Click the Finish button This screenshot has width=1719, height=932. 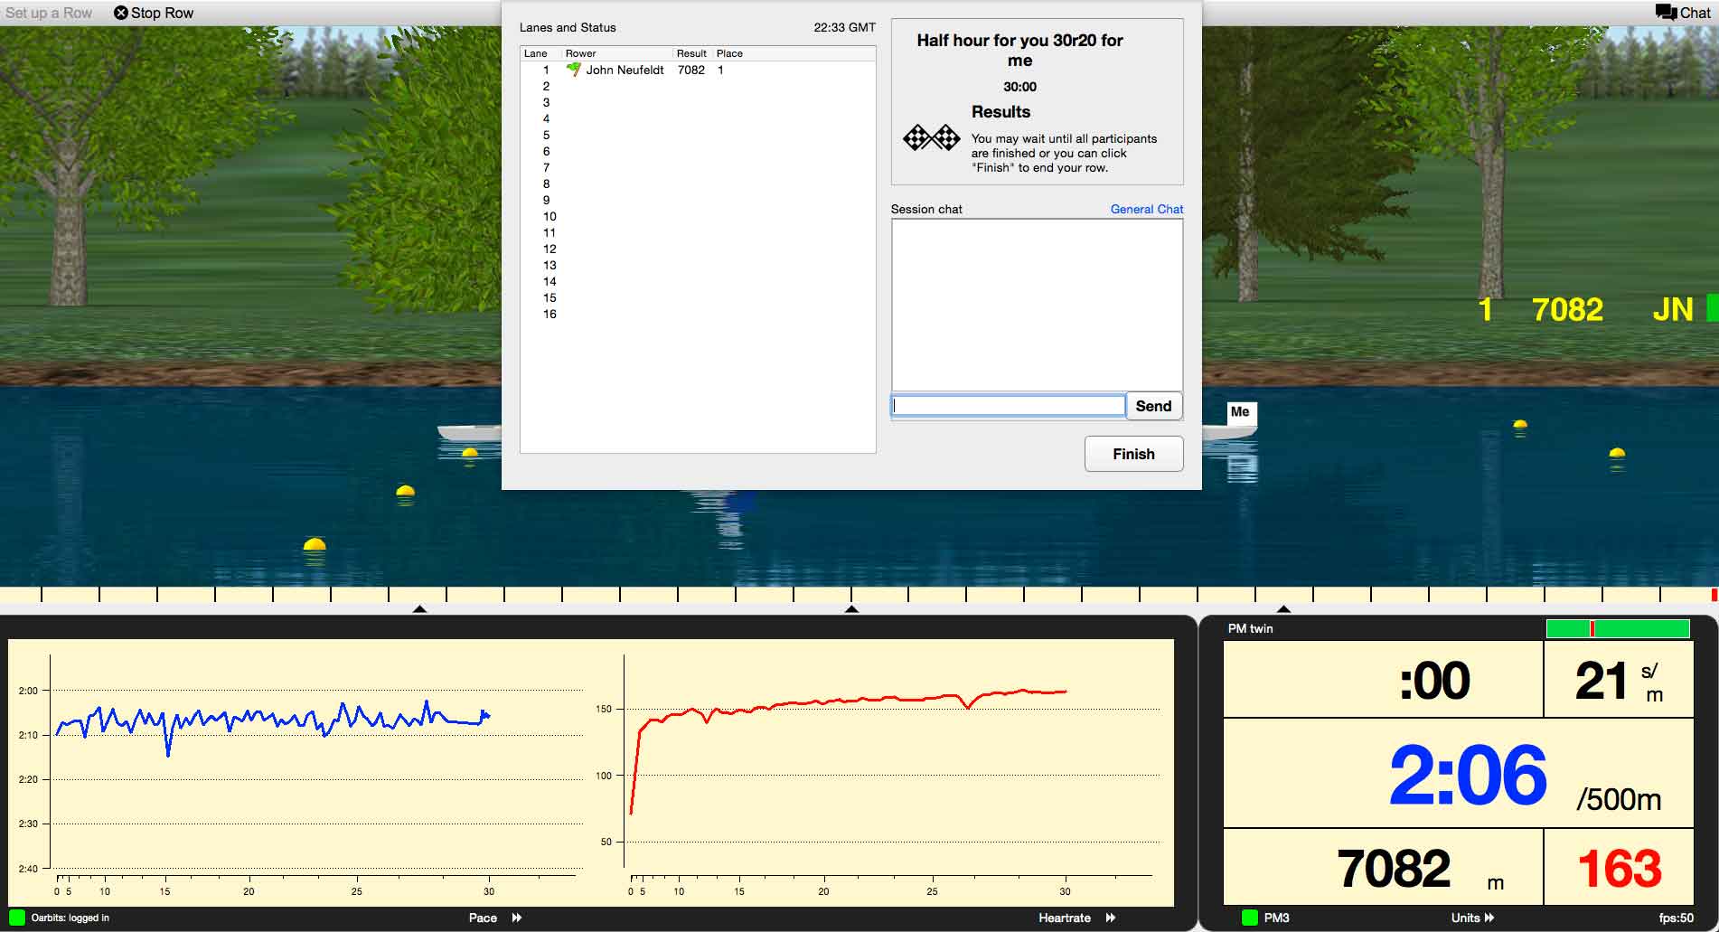pyautogui.click(x=1133, y=454)
